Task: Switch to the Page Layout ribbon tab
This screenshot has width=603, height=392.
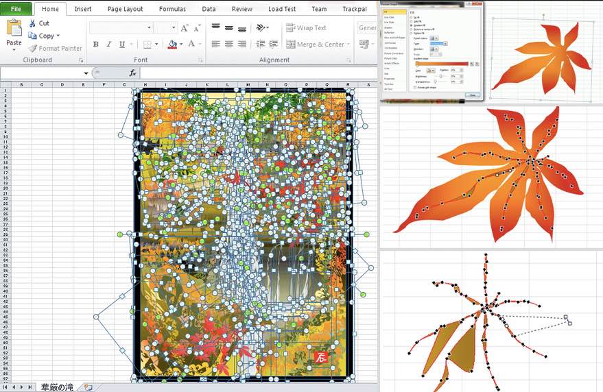Action: pyautogui.click(x=125, y=9)
